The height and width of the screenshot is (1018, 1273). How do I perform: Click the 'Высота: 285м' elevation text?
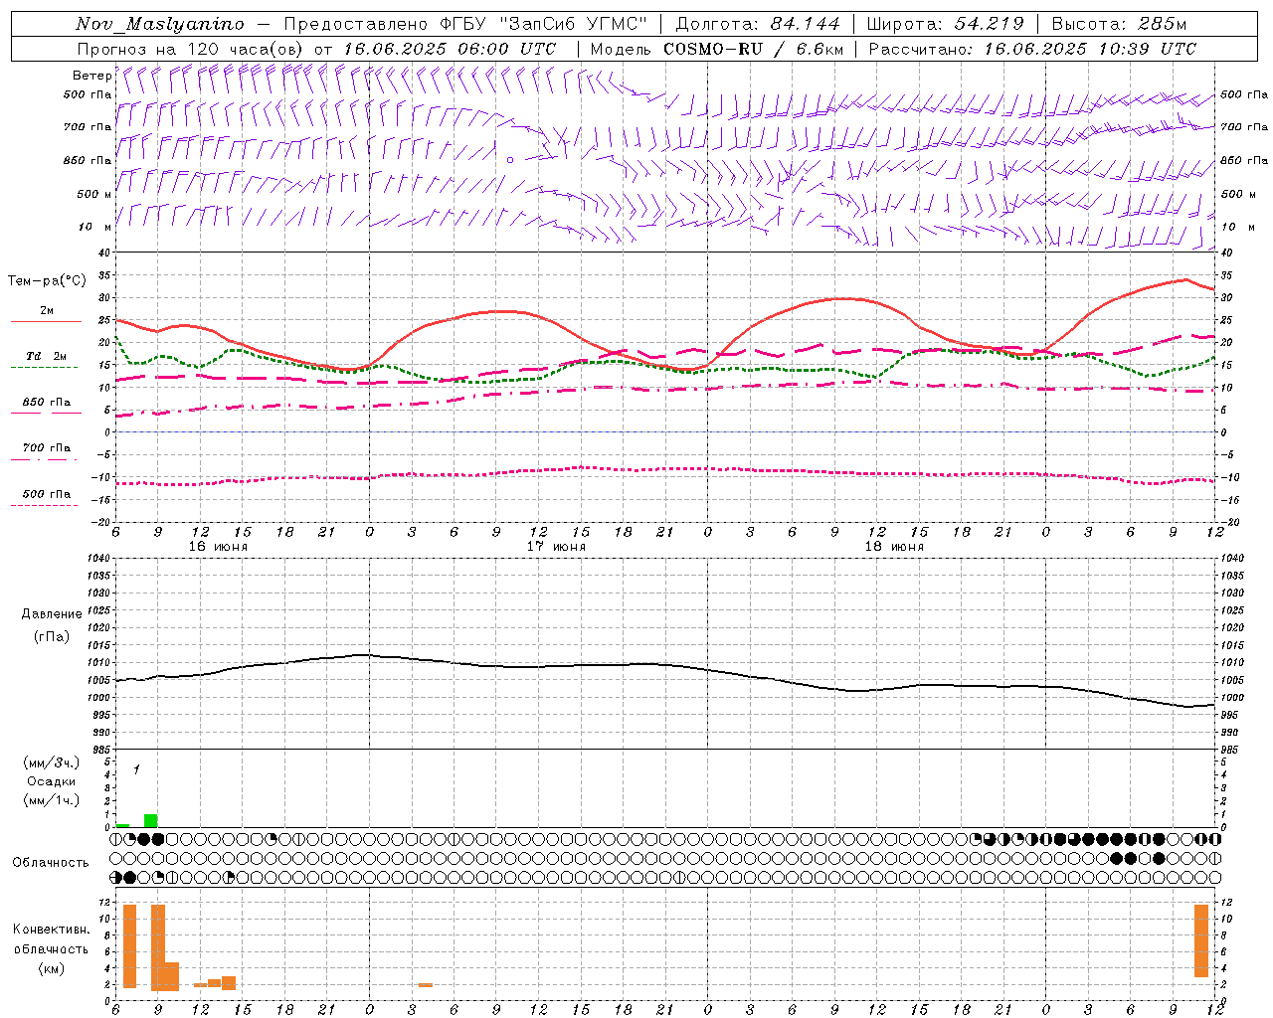click(1119, 24)
